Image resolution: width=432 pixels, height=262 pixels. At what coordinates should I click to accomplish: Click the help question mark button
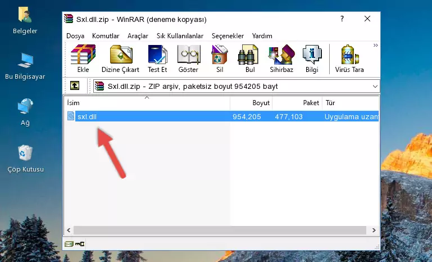342,19
